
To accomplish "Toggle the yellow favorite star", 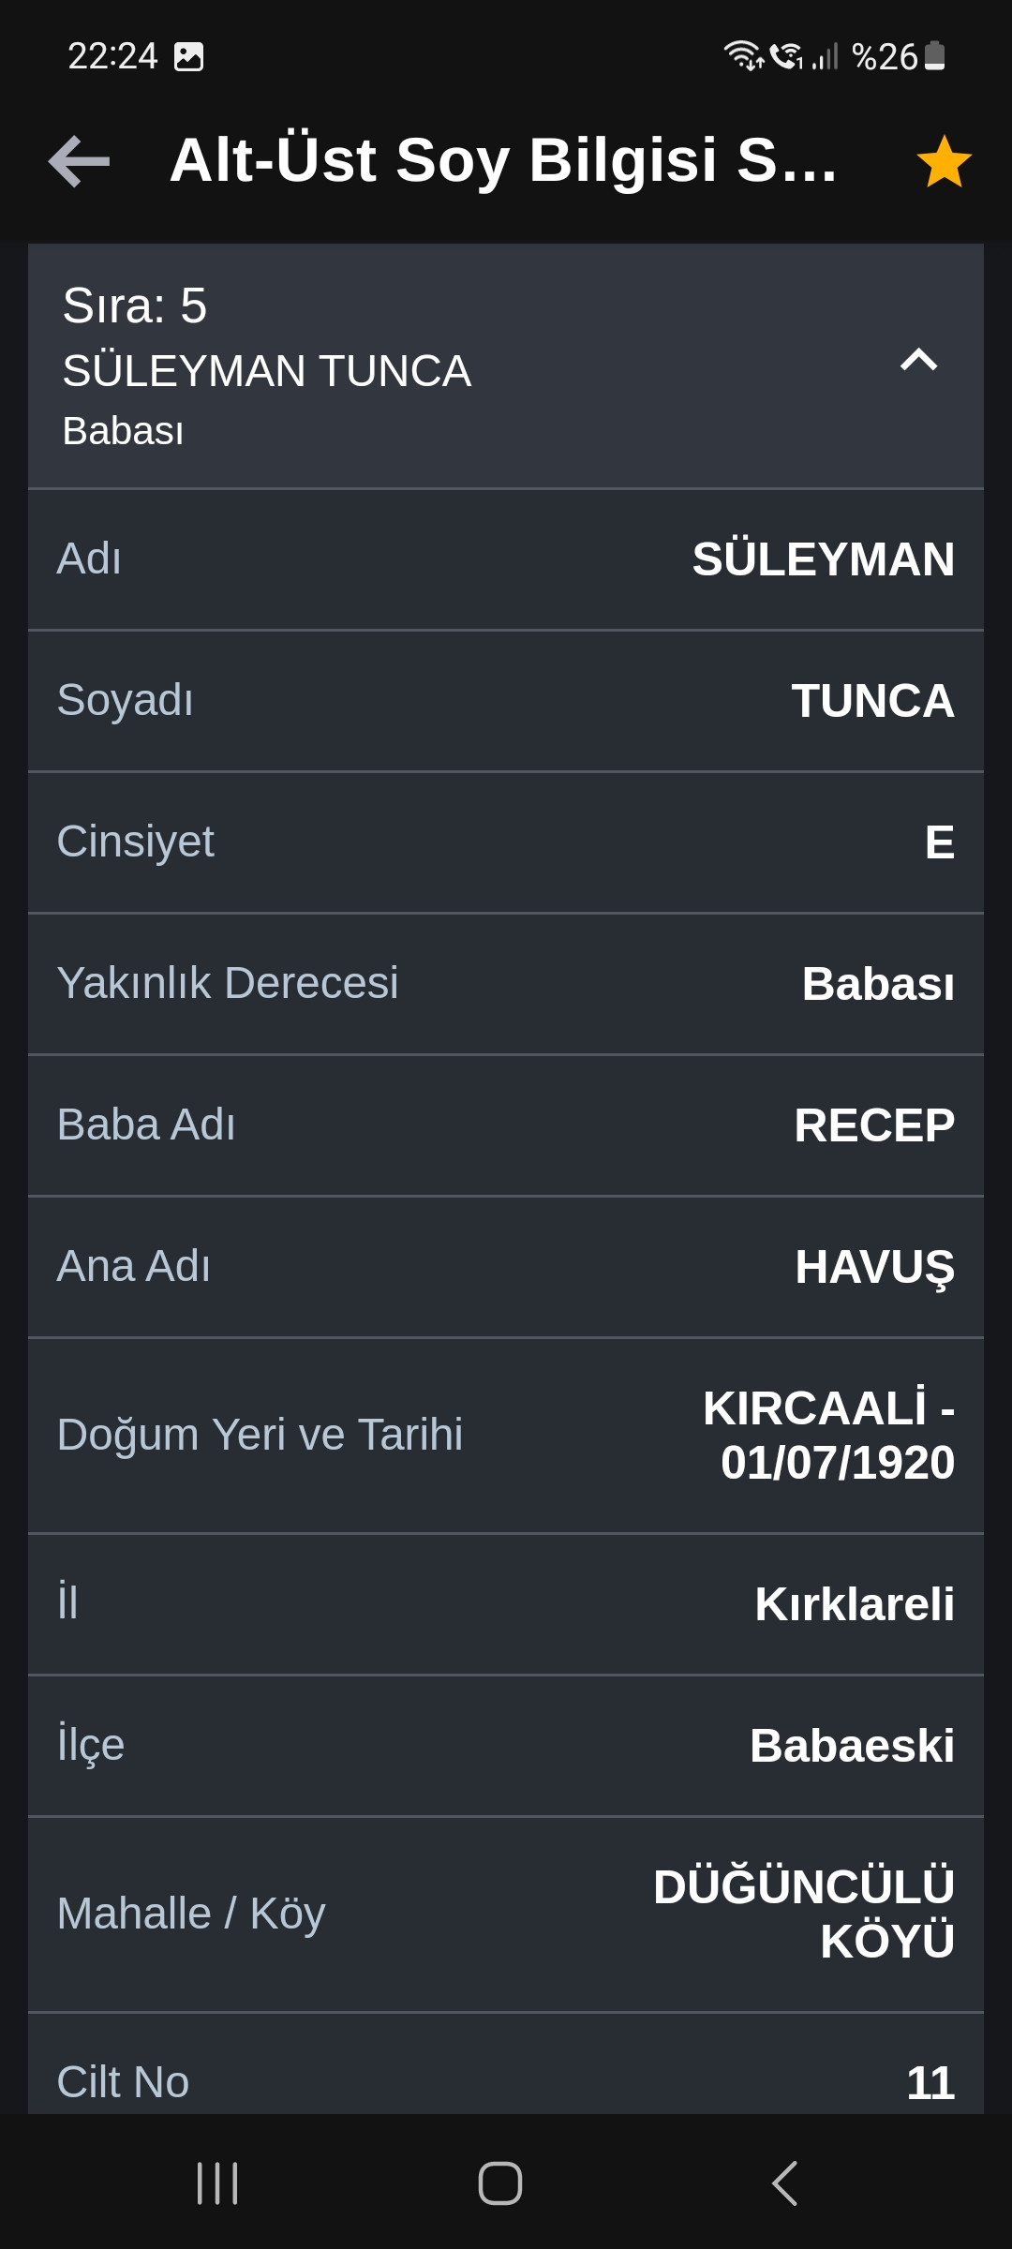I will [x=944, y=161].
